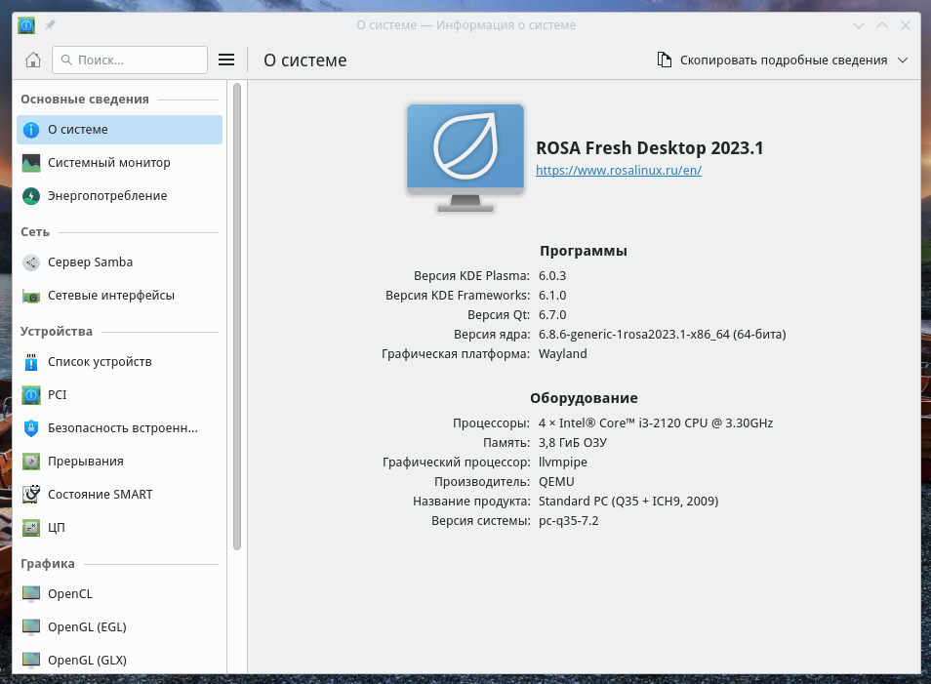Click the Сетевые интерфейсы icon
931x684 pixels.
[x=31, y=296]
